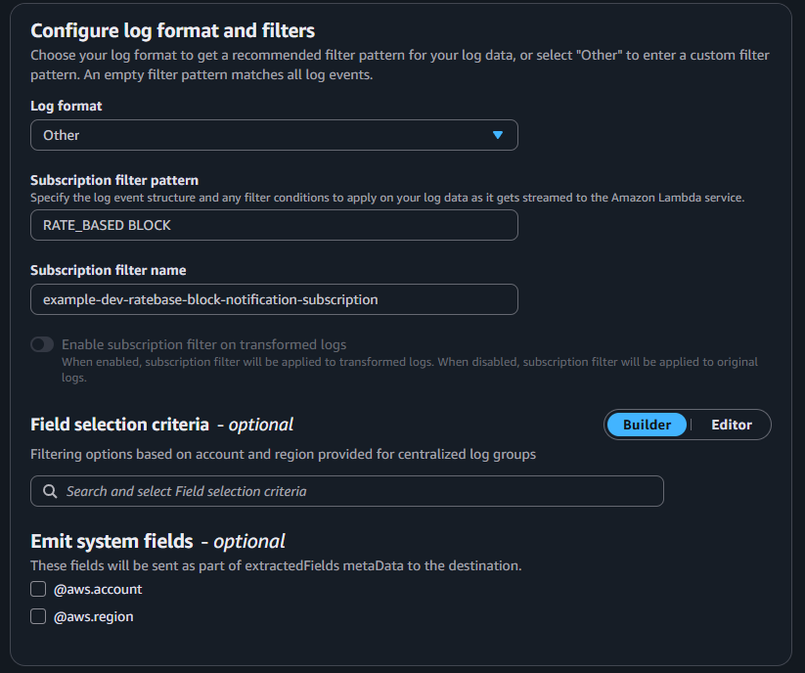Switch to the Builder view
The image size is (805, 673).
[647, 425]
